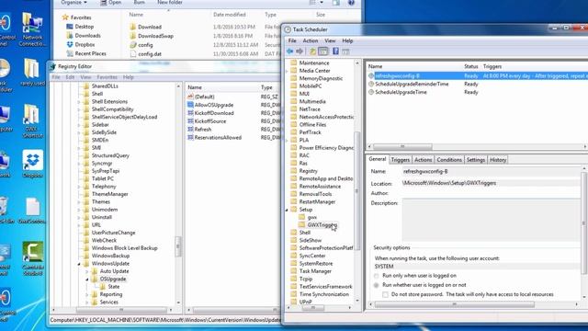Image resolution: width=588 pixels, height=331 pixels.
Task: Launch the Camtasia Studio desktop icon
Action: (x=33, y=257)
